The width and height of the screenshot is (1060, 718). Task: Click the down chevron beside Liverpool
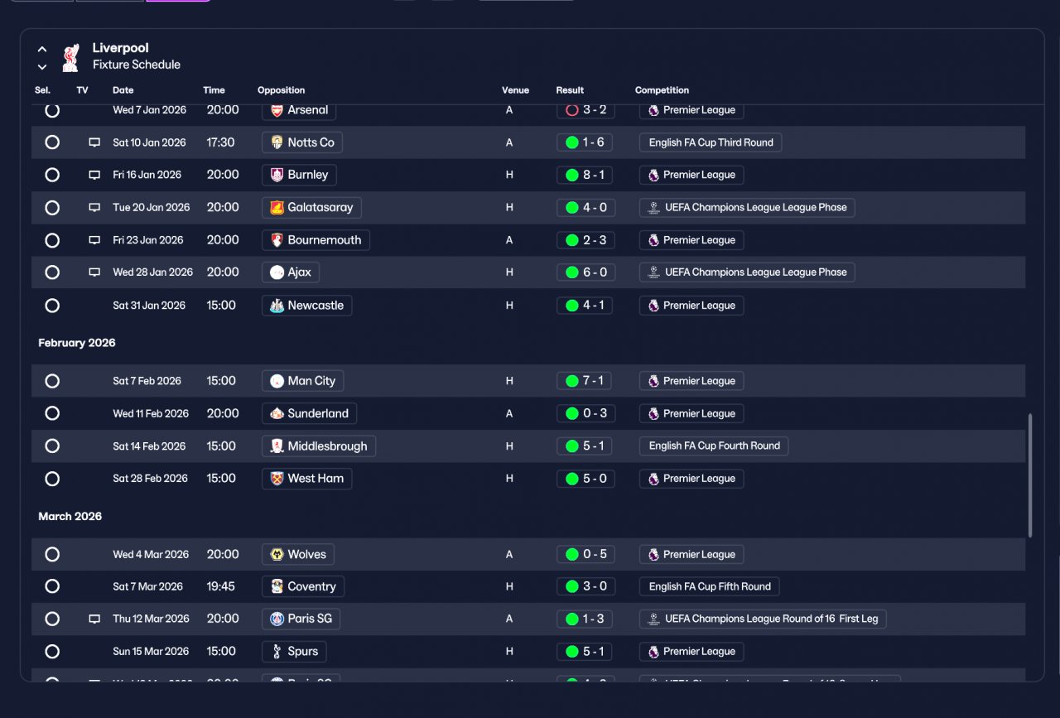pyautogui.click(x=42, y=67)
